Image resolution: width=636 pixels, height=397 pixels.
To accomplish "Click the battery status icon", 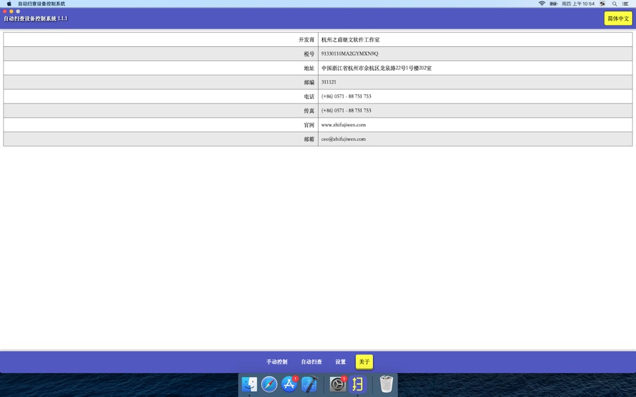I will tap(553, 3).
